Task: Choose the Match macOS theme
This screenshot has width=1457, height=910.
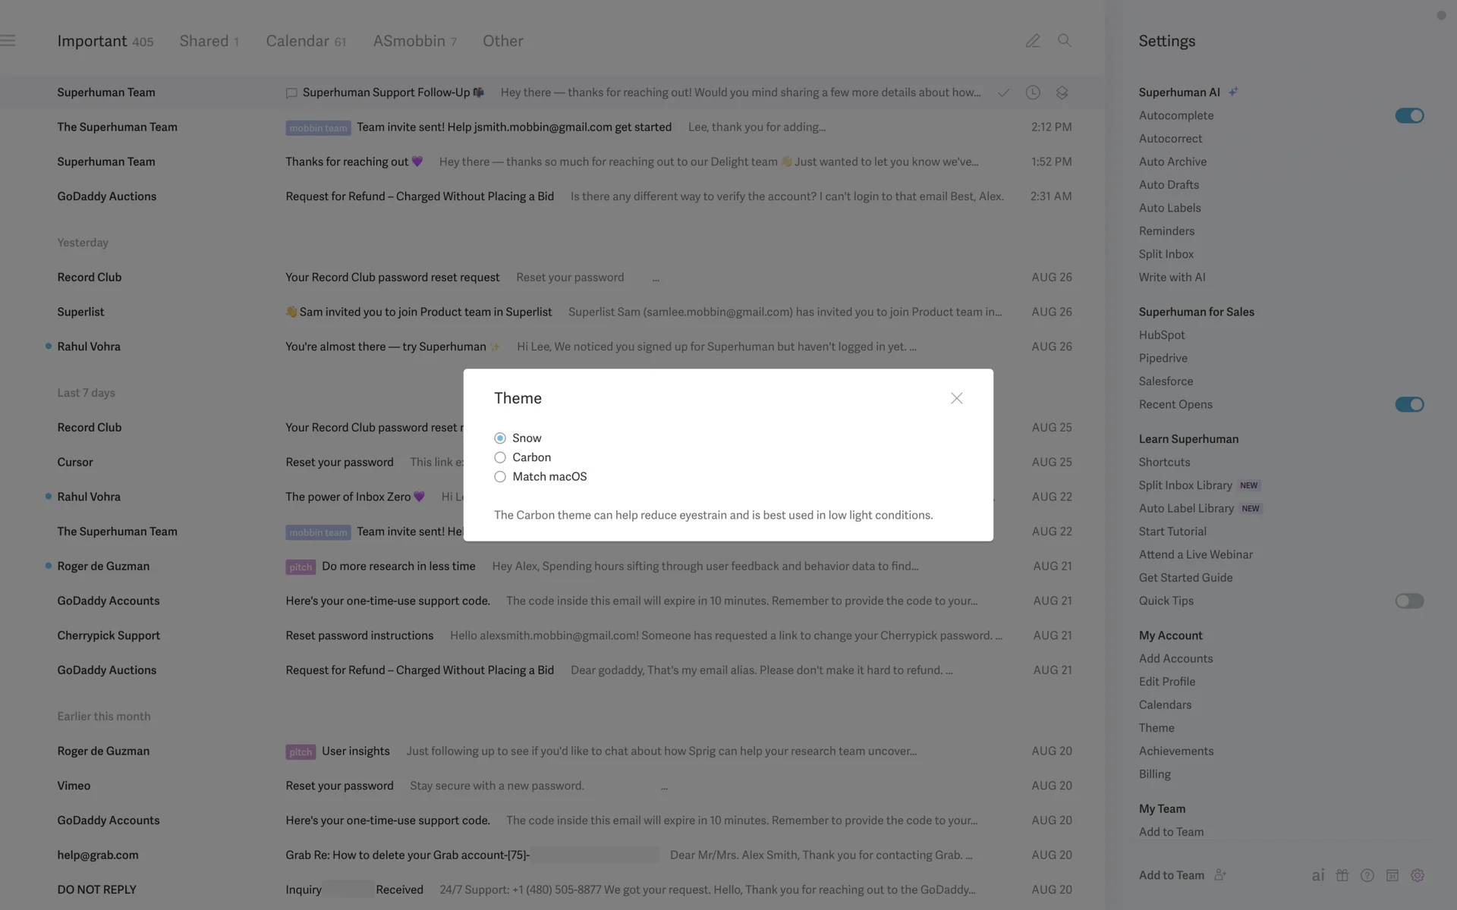Action: click(500, 477)
